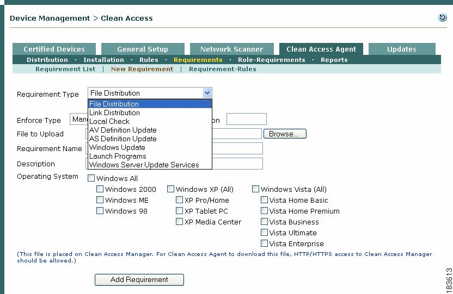Screen dimensions: 453x294
Task: Open the Requirement-Rules link
Action: 223,69
